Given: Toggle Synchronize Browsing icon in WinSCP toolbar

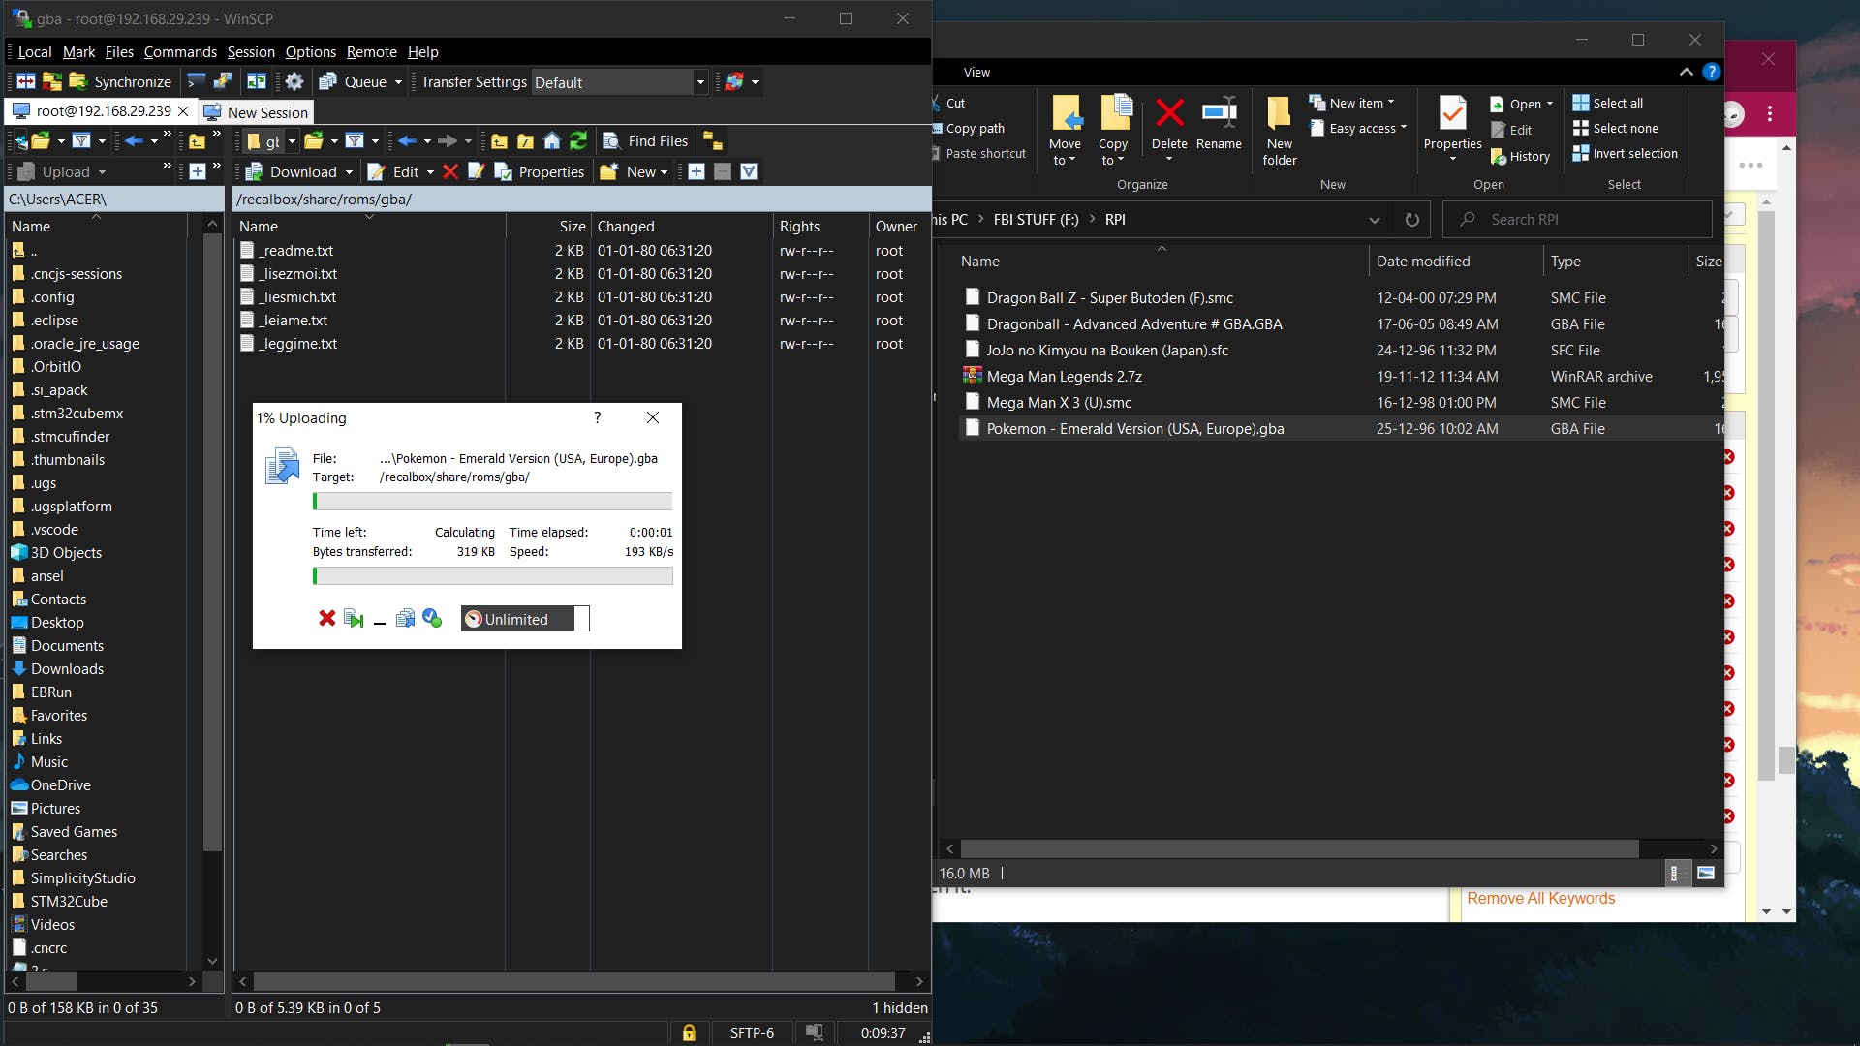Looking at the screenshot, I should [257, 82].
